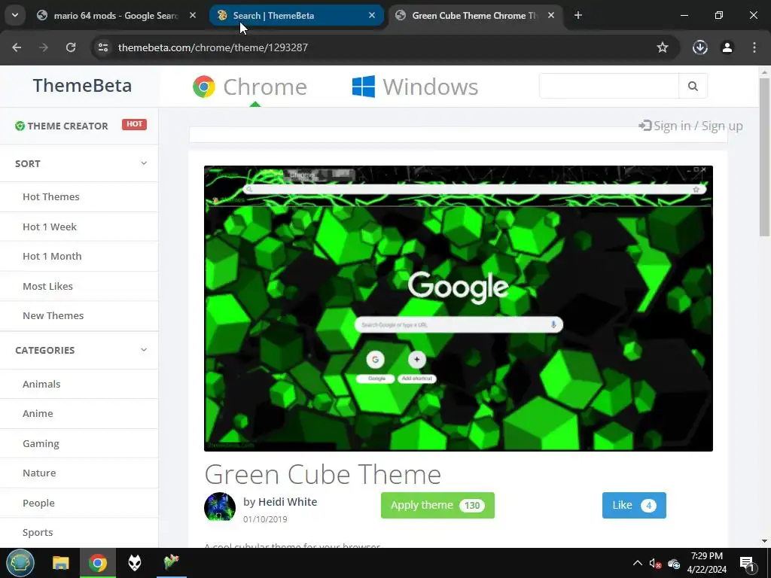This screenshot has height=578, width=771.
Task: Collapse the SORT section chevron
Action: click(x=144, y=163)
